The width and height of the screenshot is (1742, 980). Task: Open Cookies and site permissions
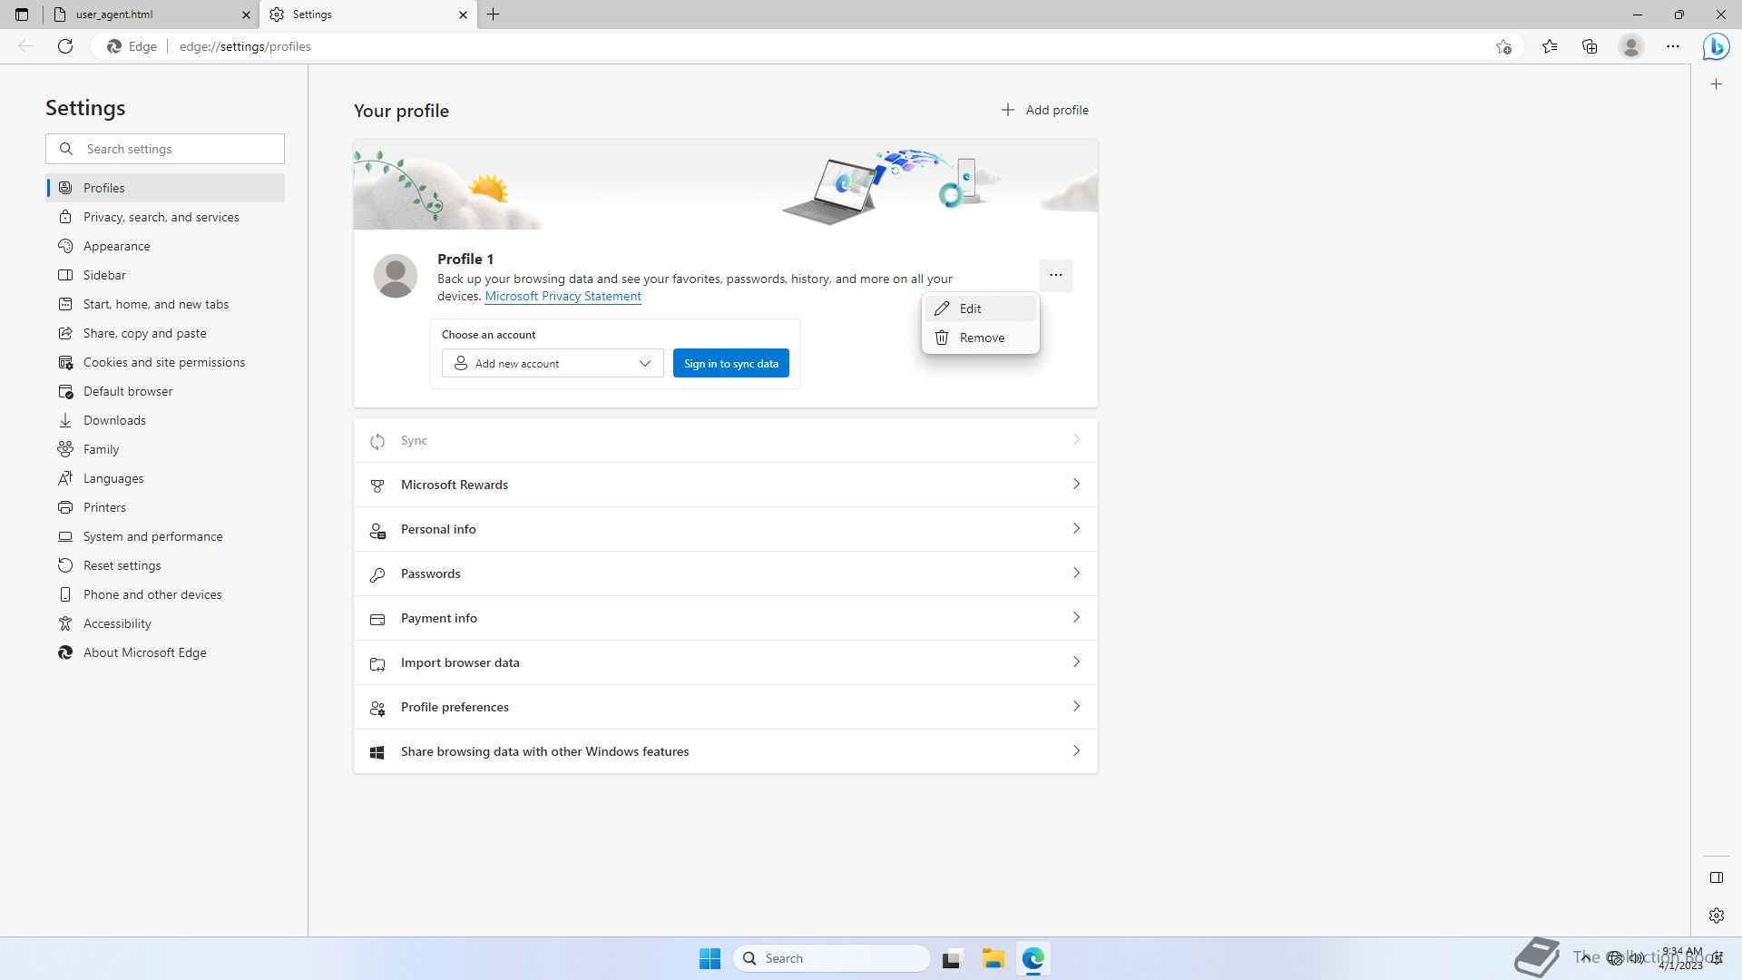pyautogui.click(x=165, y=362)
